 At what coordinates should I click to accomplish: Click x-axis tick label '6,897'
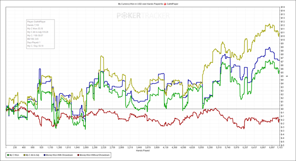(x=271, y=148)
